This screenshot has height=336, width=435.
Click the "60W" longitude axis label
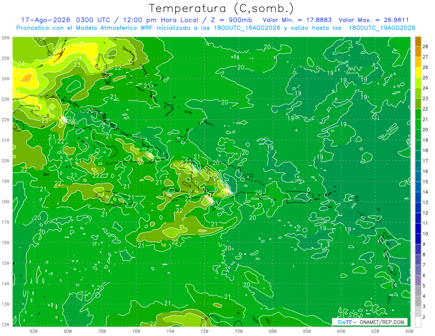tap(409, 331)
